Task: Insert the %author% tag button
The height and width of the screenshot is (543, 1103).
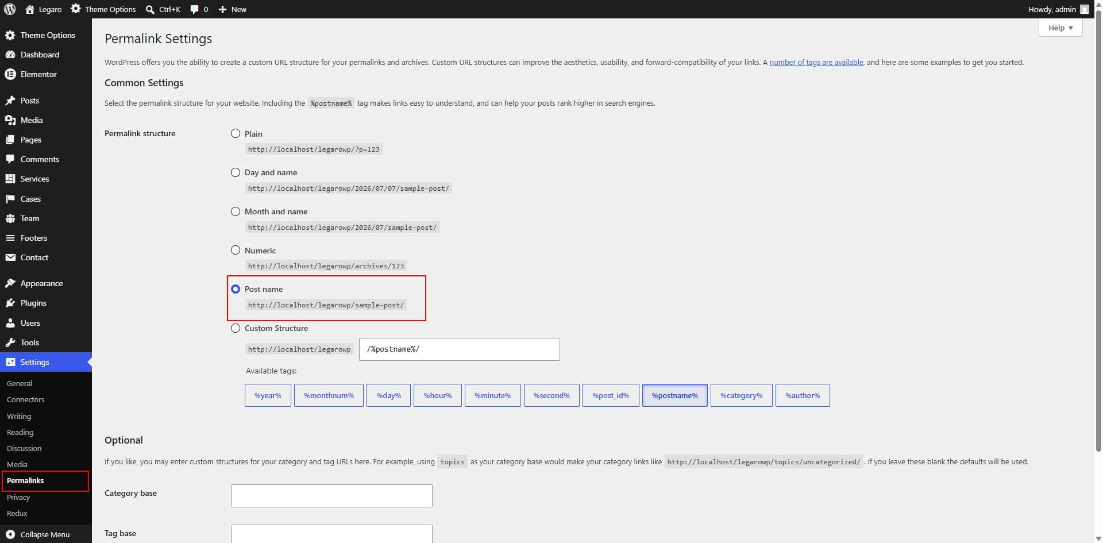Action: click(x=803, y=395)
